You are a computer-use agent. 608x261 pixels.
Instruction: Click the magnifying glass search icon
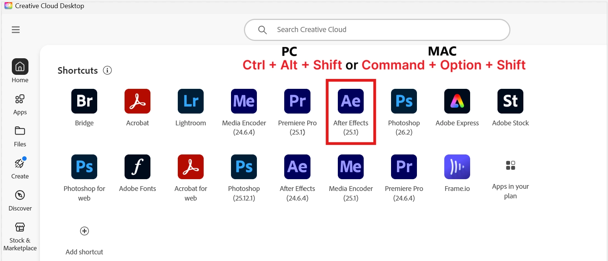pos(262,30)
